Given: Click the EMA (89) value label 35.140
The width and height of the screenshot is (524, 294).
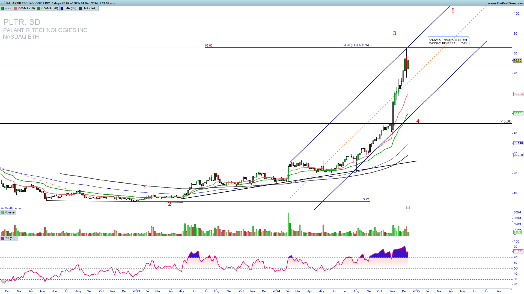Looking at the screenshot, I should (x=518, y=143).
